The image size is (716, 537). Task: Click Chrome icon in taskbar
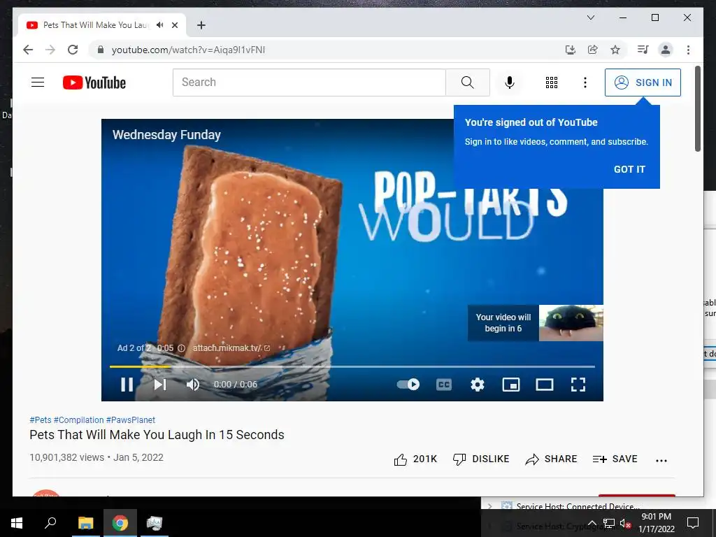[120, 523]
